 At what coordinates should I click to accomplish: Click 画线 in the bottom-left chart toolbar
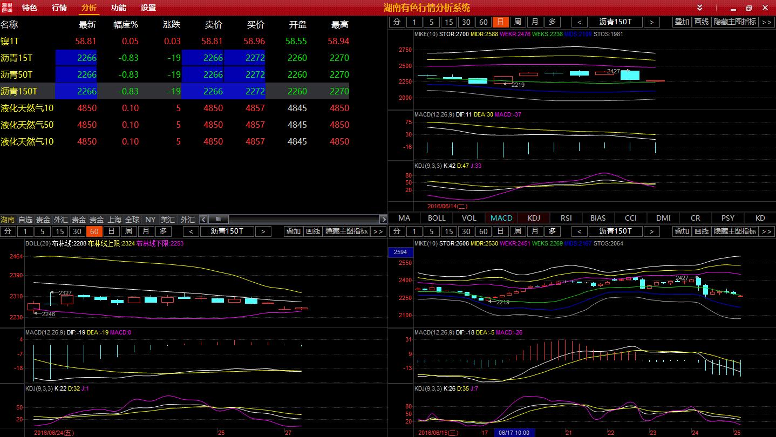tap(313, 231)
